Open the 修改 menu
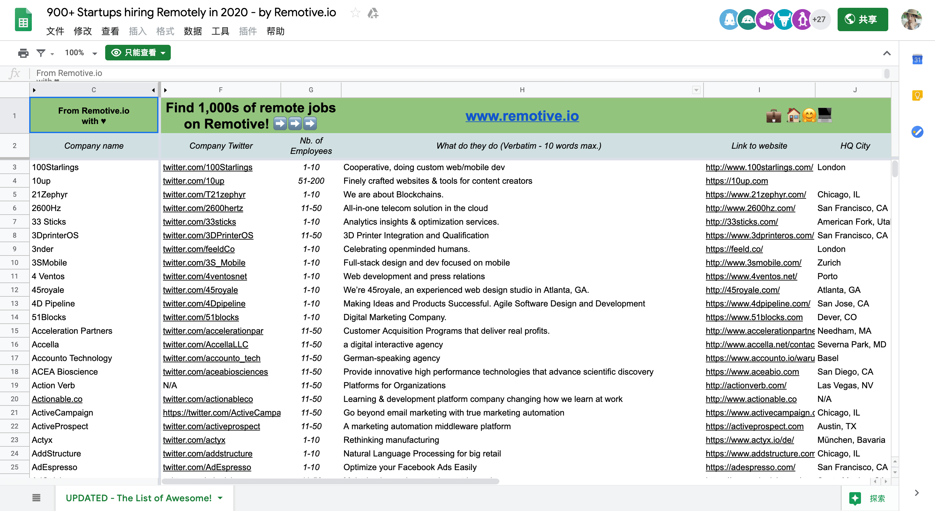Image resolution: width=935 pixels, height=511 pixels. (x=83, y=31)
